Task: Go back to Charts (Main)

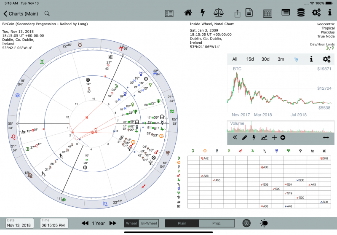Action: tap(21, 14)
